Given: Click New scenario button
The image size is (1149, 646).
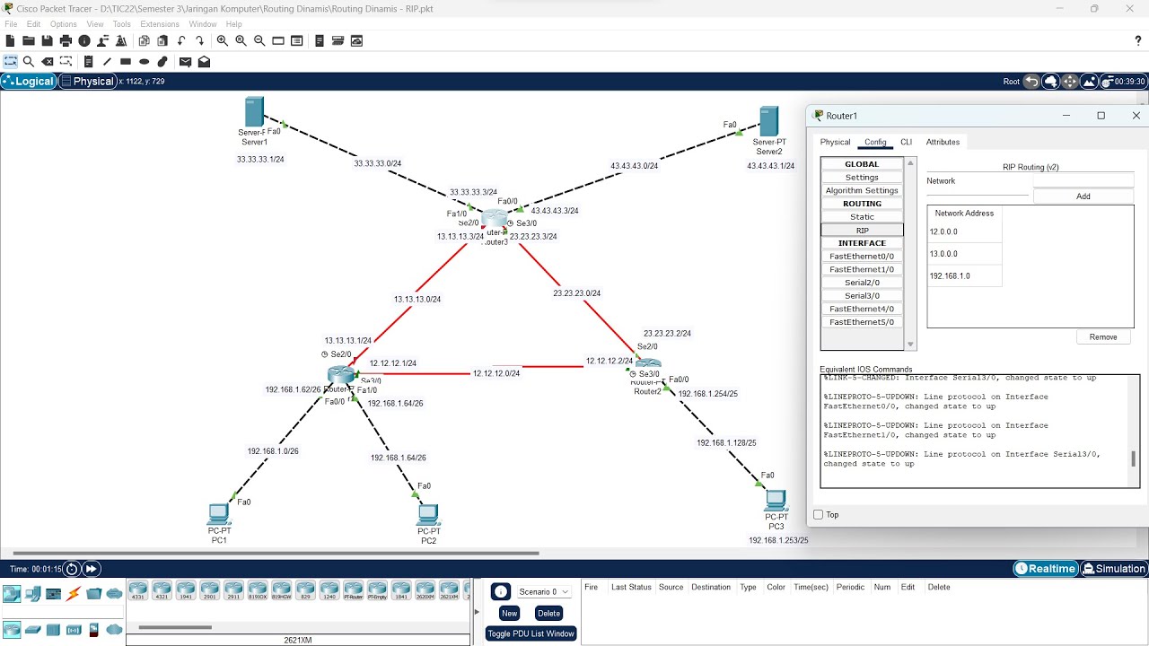Looking at the screenshot, I should pos(509,614).
